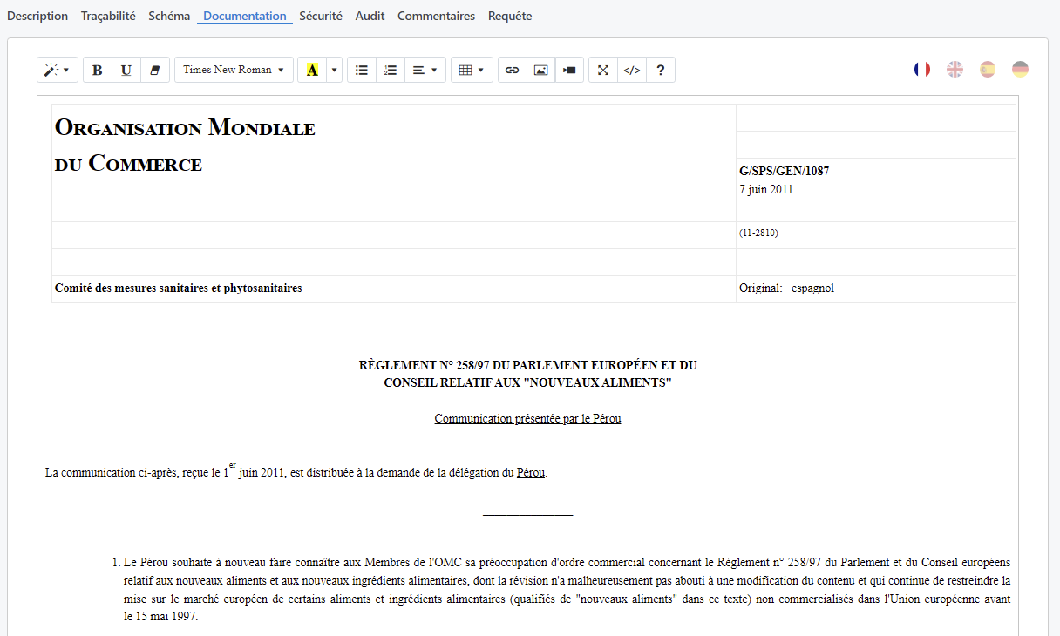Open the Requête tab

click(x=510, y=16)
